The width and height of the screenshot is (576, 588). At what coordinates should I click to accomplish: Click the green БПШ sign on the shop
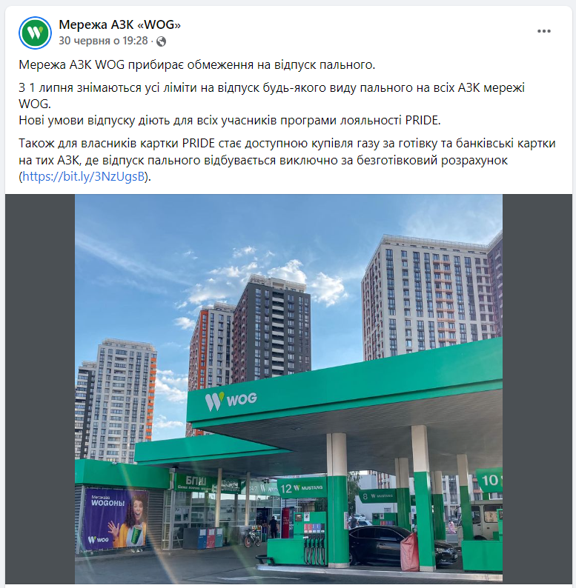pos(196,481)
